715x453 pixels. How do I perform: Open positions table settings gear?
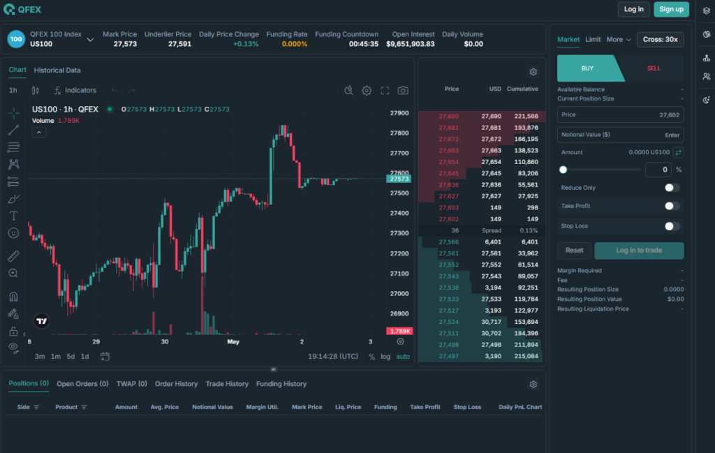point(533,385)
